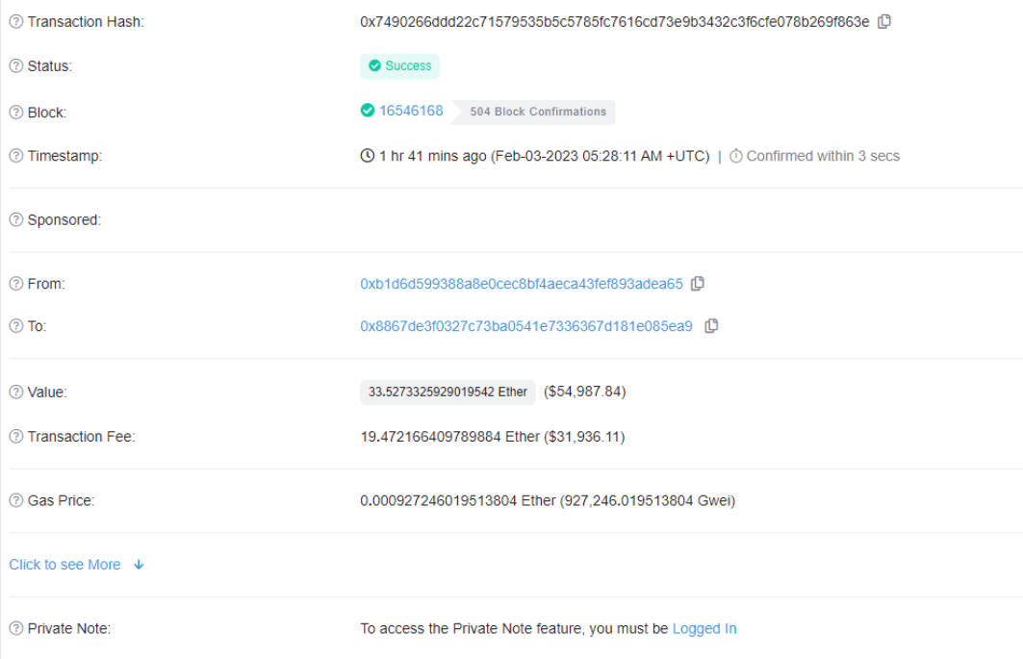Select the transaction hash text
Image resolution: width=1023 pixels, height=659 pixels.
click(615, 21)
